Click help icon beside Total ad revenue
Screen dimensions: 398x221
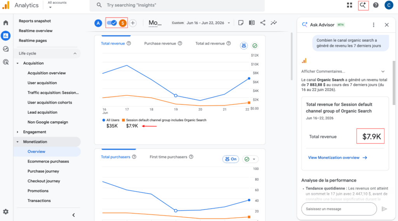229,43
